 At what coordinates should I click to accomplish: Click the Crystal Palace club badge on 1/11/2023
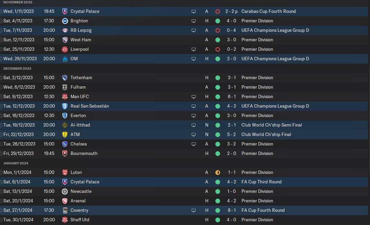point(65,11)
